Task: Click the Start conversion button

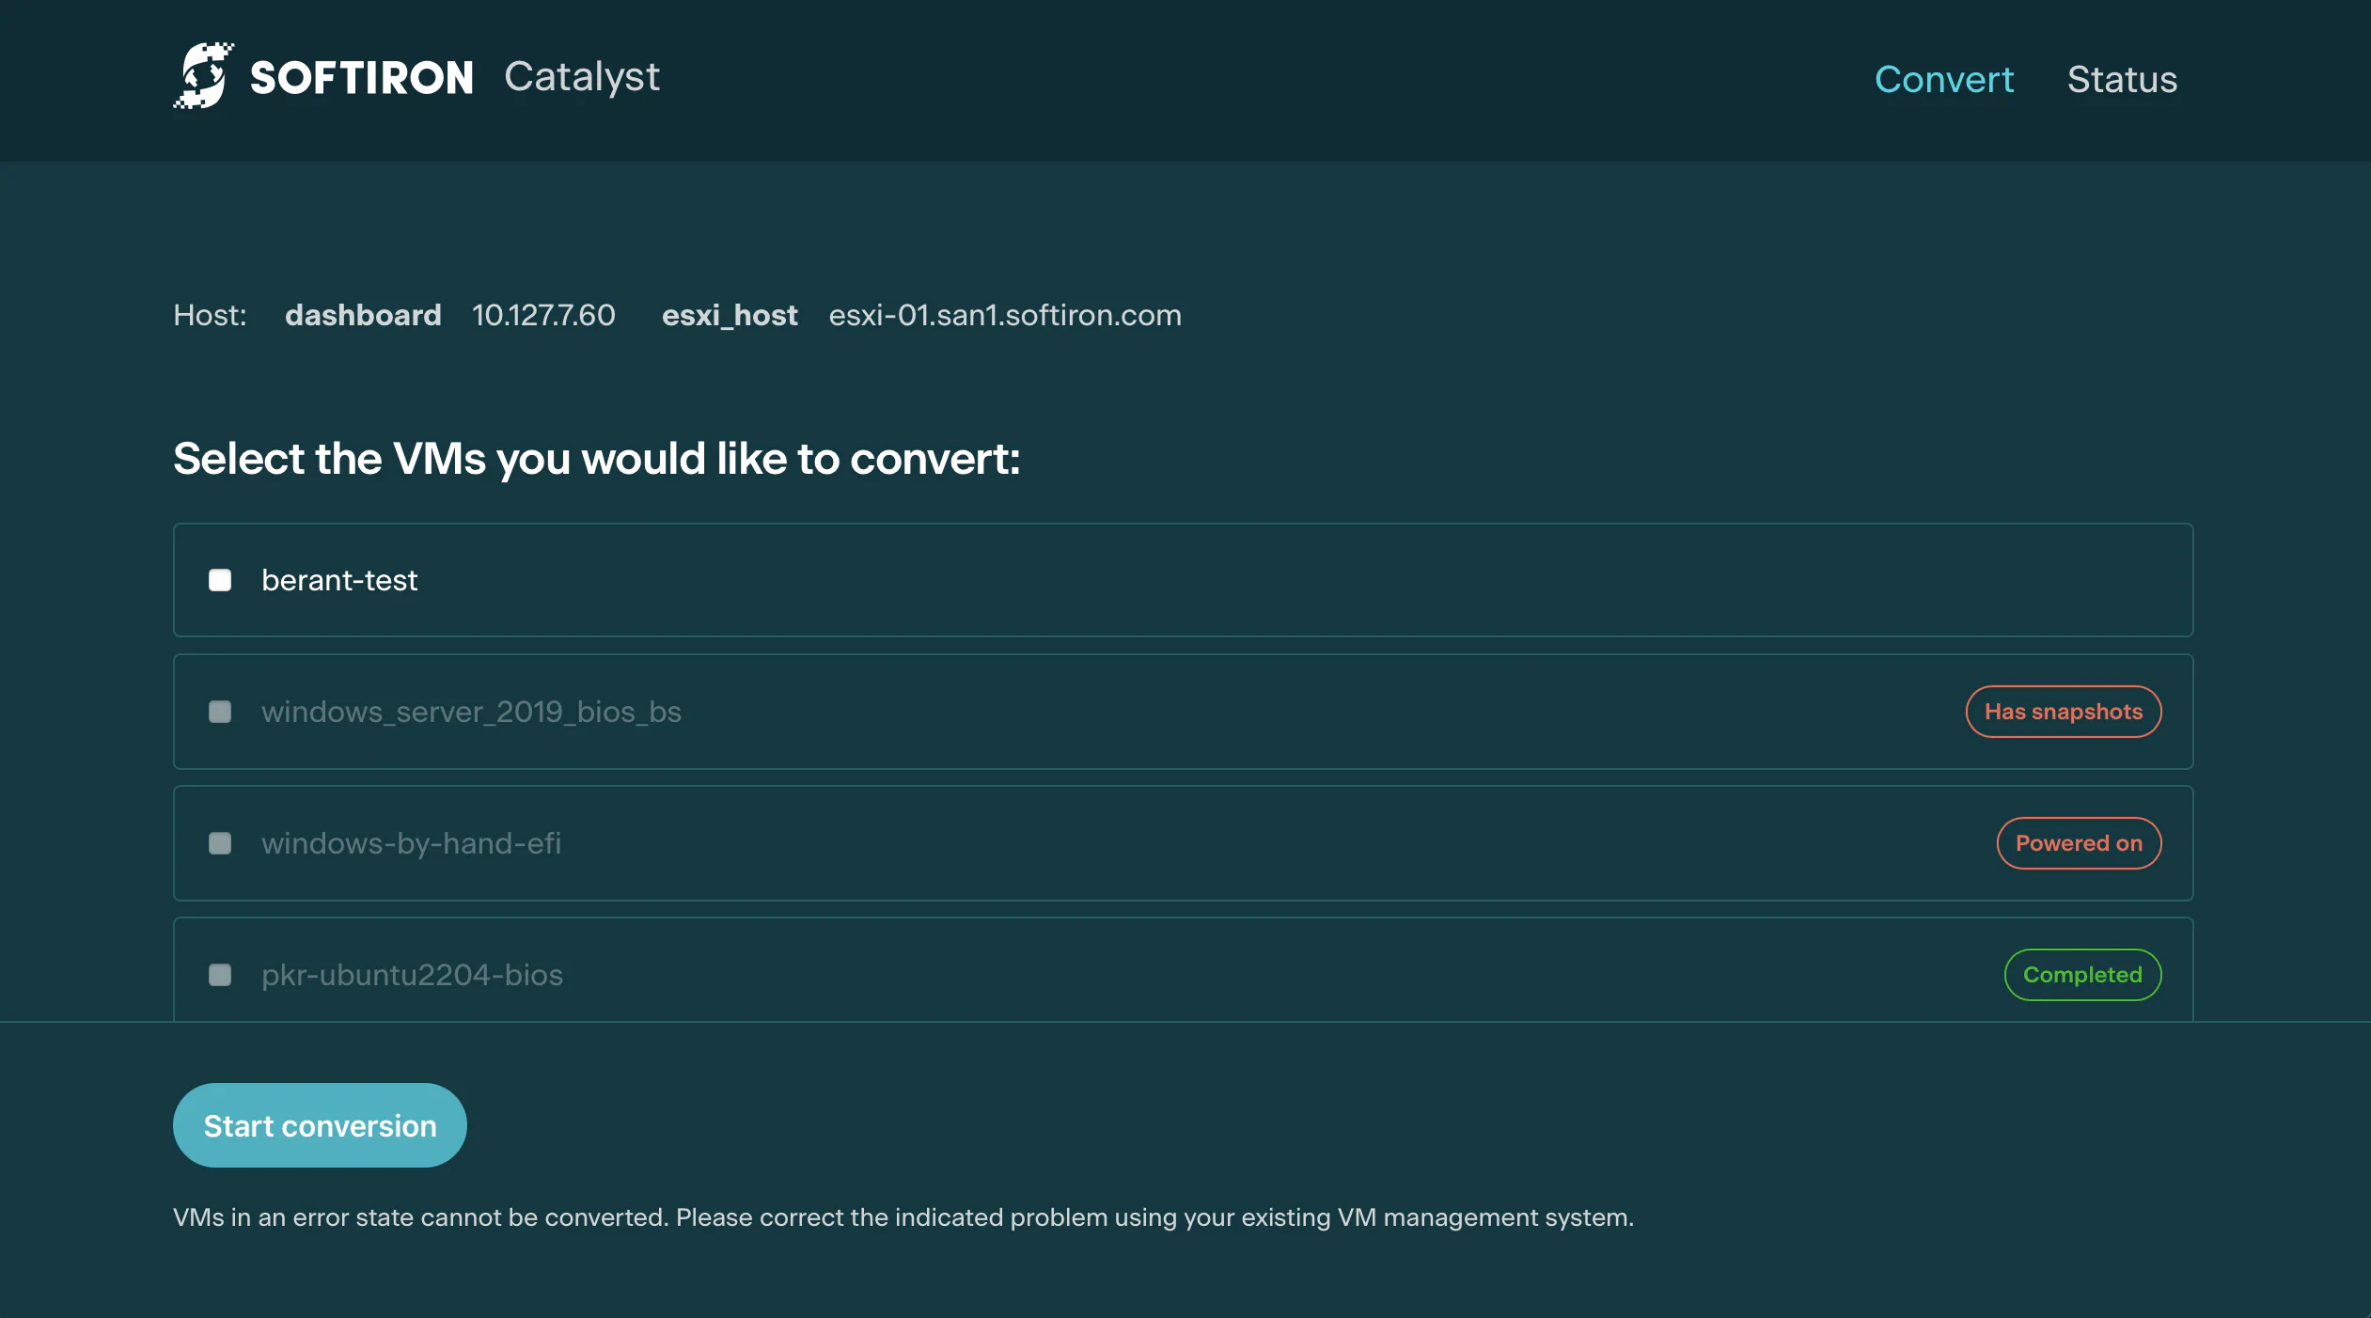Action: point(320,1125)
